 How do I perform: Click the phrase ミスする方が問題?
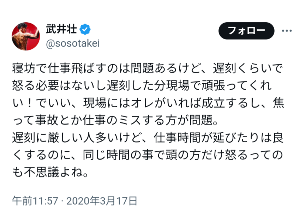pos(165,120)
